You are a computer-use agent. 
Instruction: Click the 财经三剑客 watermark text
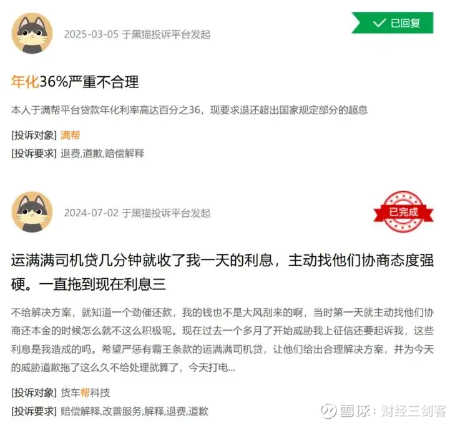tap(414, 411)
